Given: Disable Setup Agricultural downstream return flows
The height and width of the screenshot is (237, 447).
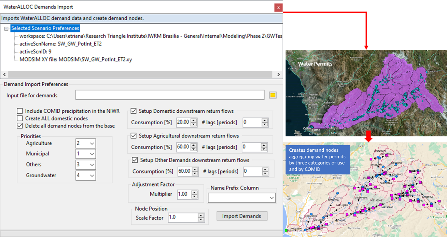Looking at the screenshot, I should [x=134, y=136].
